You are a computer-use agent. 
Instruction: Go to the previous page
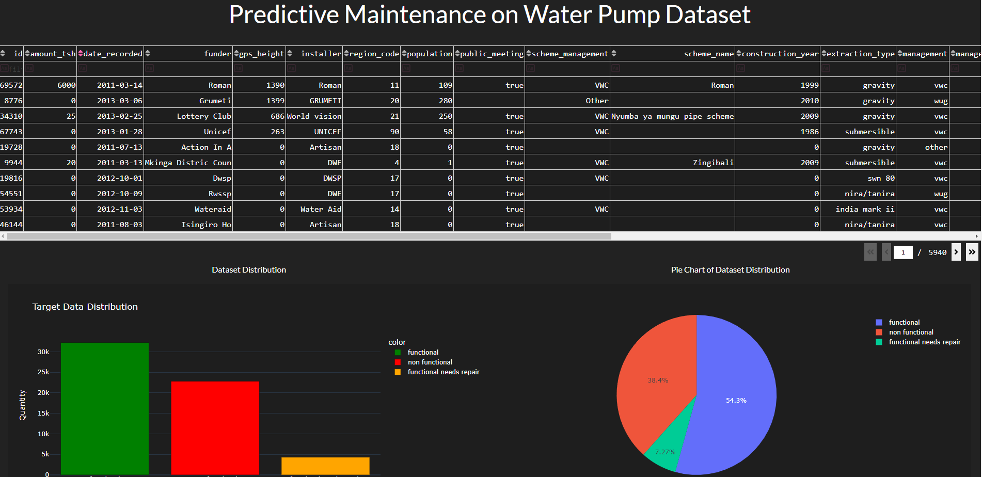click(886, 252)
